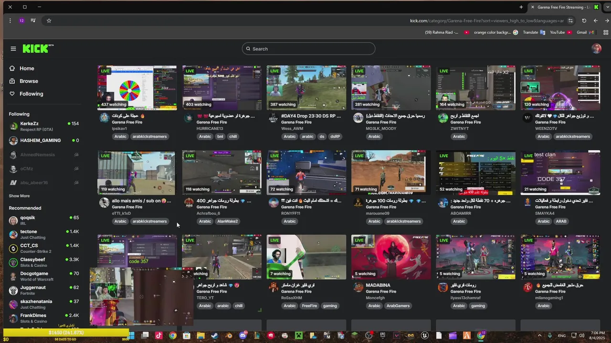Go back using browser back arrow

pos(596,20)
